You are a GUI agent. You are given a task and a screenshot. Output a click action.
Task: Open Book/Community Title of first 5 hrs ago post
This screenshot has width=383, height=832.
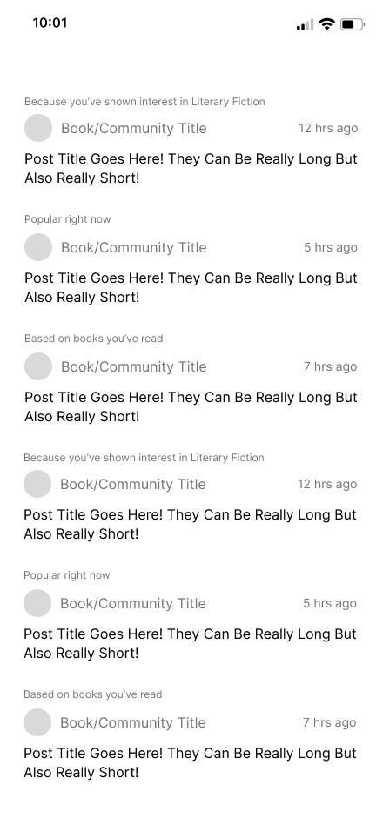tap(134, 248)
